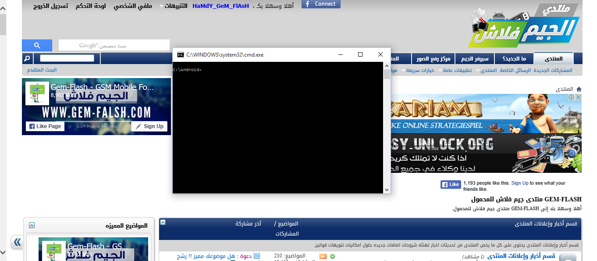Collapse the قسم أخبار وإعلانات المنتدى category

coord(163,222)
